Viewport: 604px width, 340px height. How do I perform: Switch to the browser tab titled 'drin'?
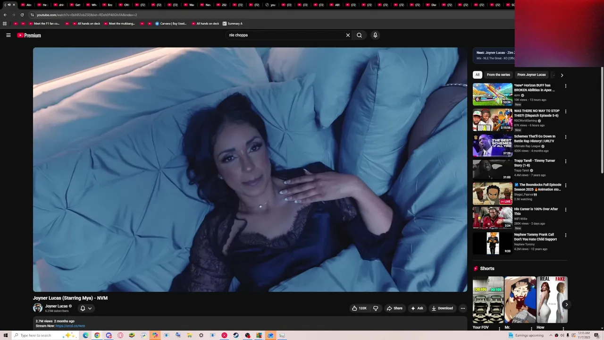tap(59, 5)
